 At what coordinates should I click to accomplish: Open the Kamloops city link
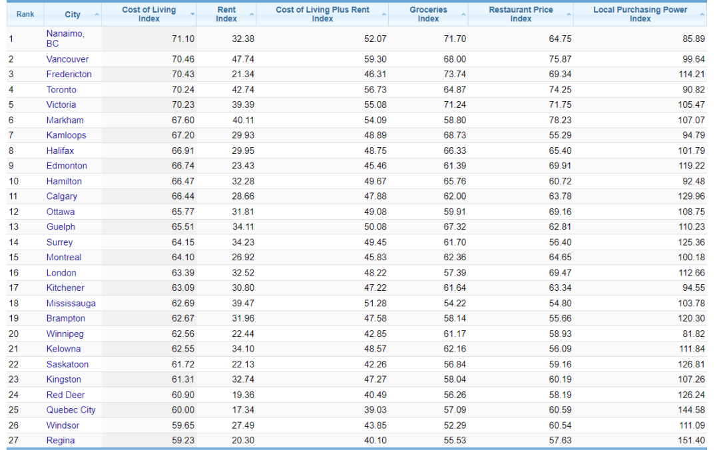pos(66,135)
